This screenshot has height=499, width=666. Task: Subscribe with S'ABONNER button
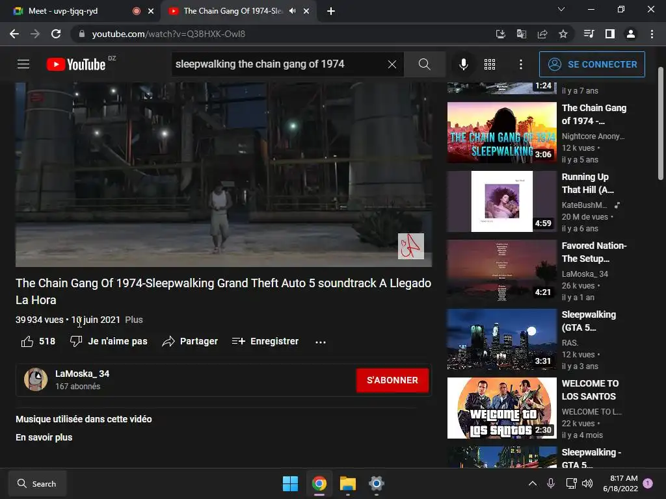pyautogui.click(x=392, y=380)
